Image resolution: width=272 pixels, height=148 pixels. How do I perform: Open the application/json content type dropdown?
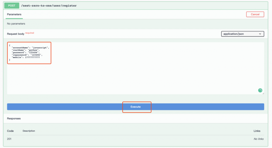[x=243, y=34]
